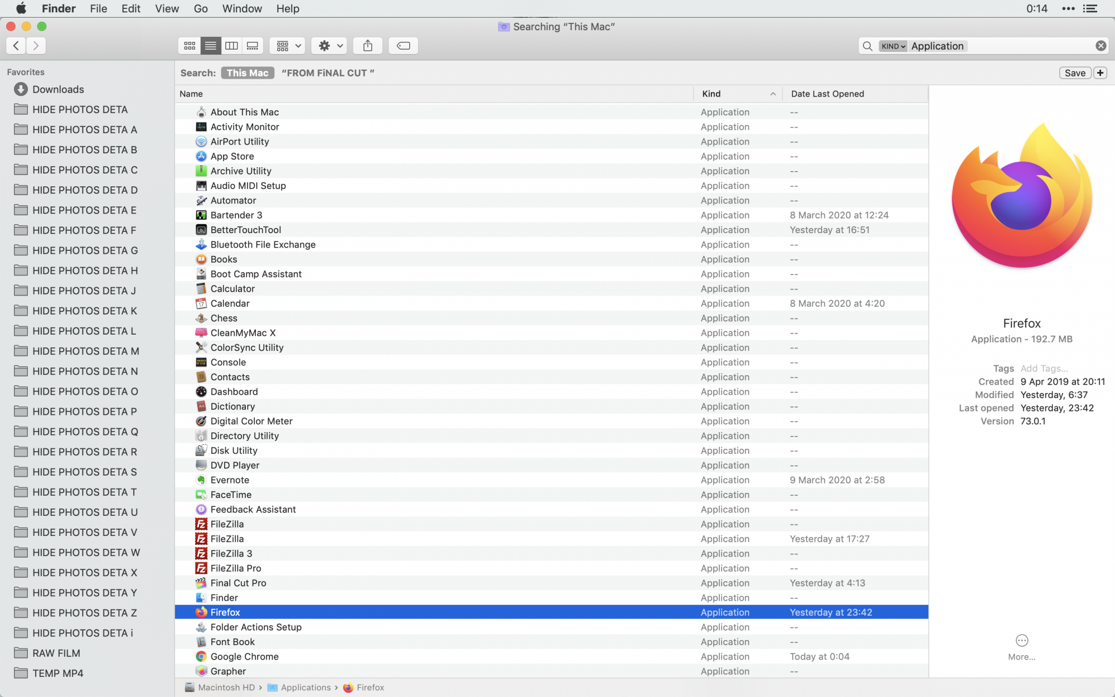This screenshot has width=1115, height=697.
Task: Select the Font Book application
Action: pos(551,642)
